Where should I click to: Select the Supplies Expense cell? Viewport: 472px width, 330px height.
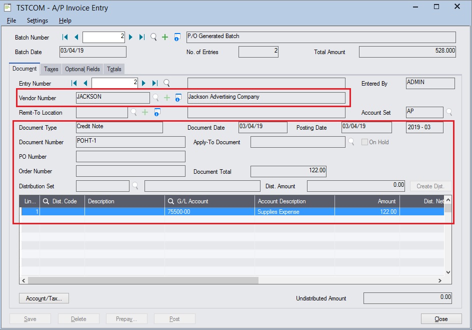(x=294, y=211)
